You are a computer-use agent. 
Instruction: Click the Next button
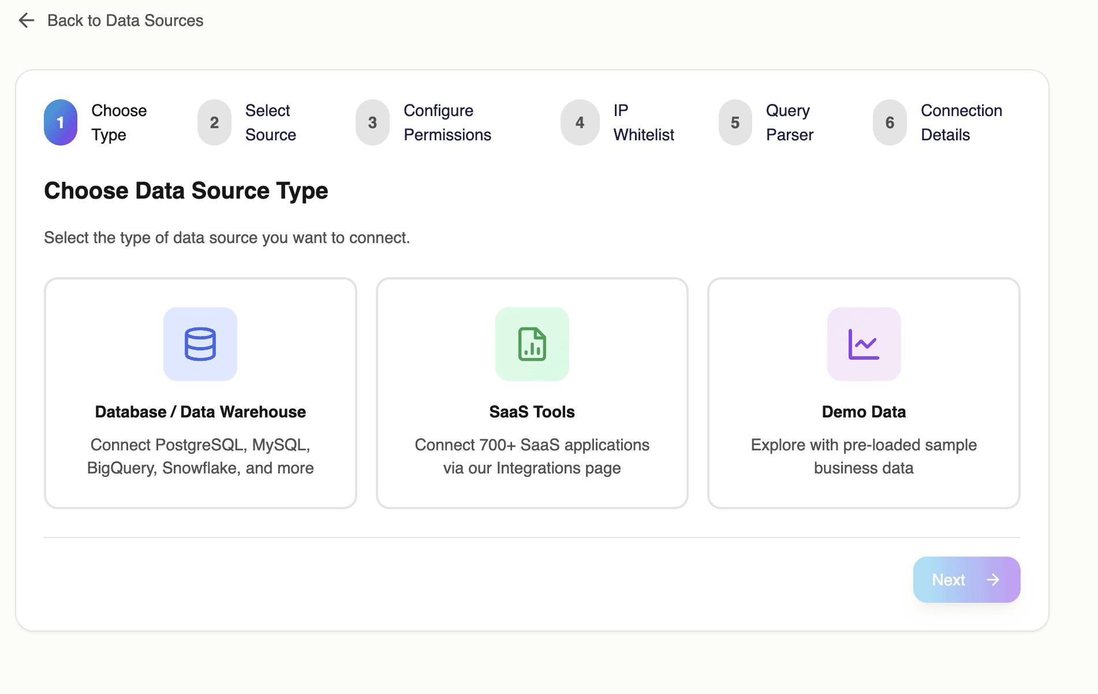pos(966,580)
